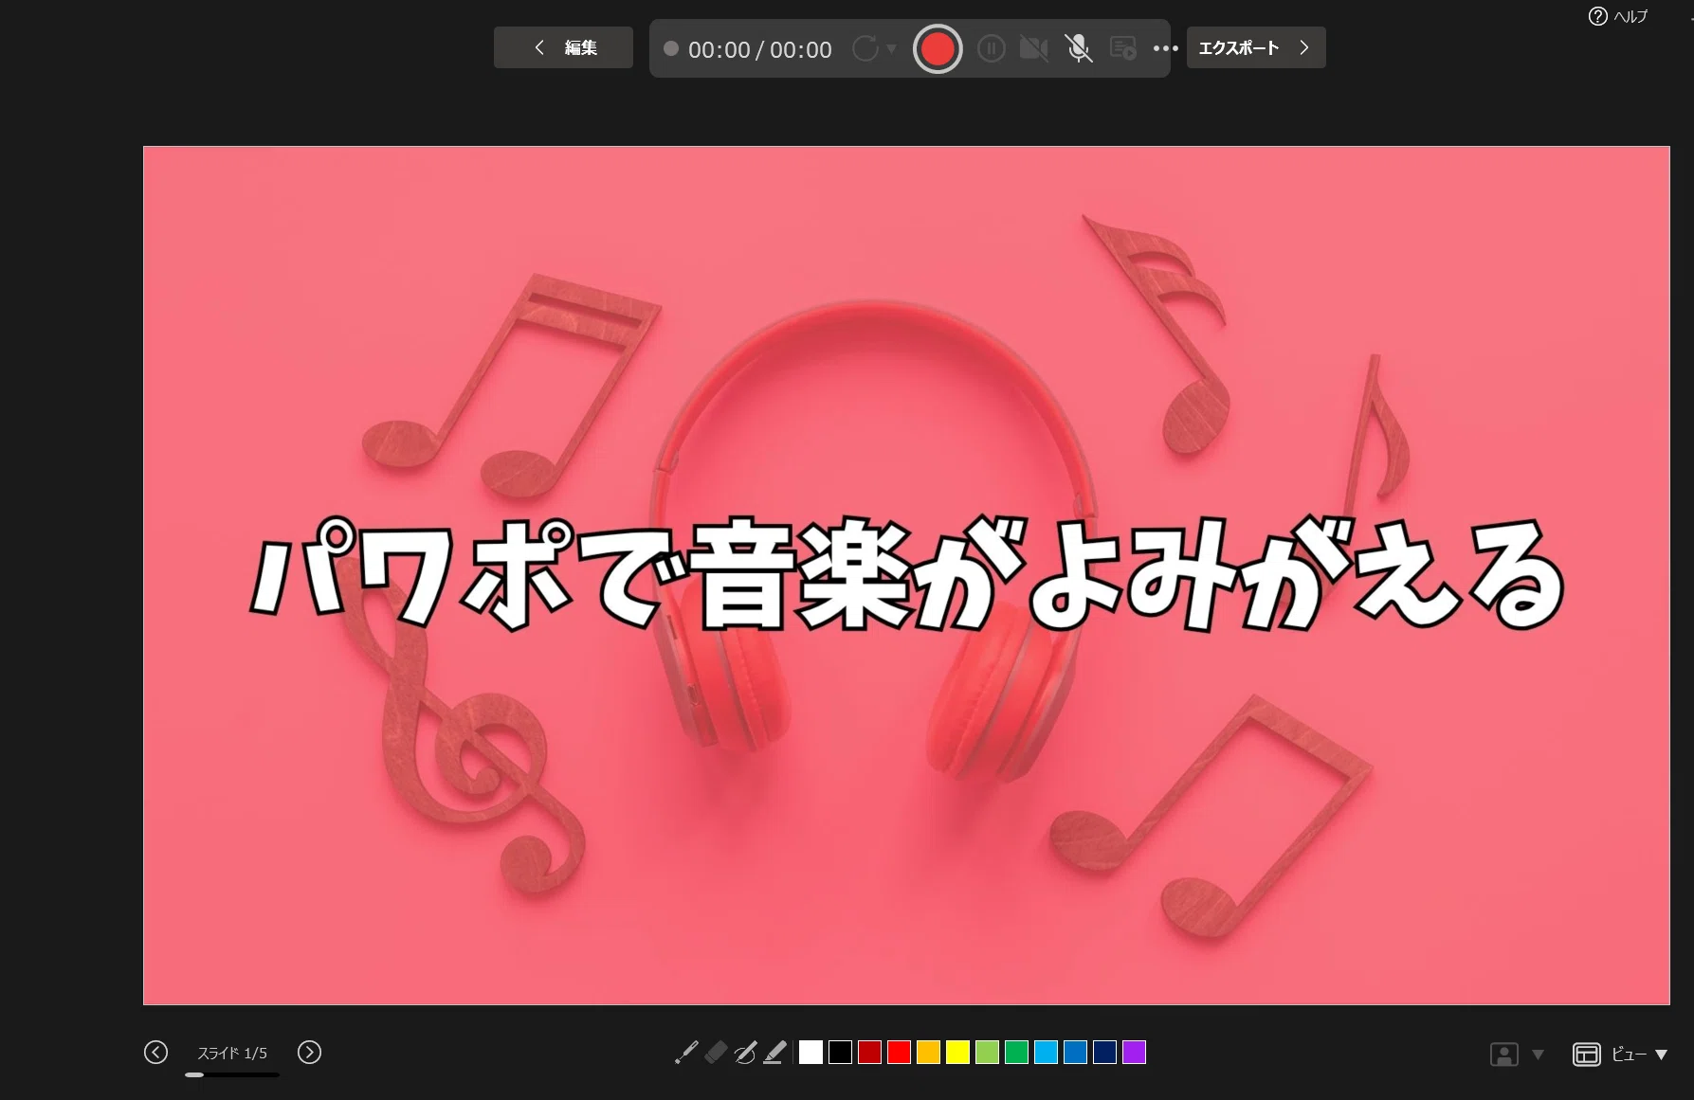Pick the light green ink color
This screenshot has width=1694, height=1100.
coord(987,1053)
